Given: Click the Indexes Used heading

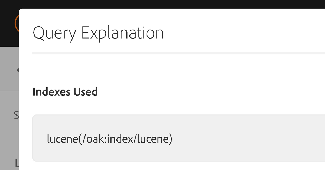Looking at the screenshot, I should point(65,92).
